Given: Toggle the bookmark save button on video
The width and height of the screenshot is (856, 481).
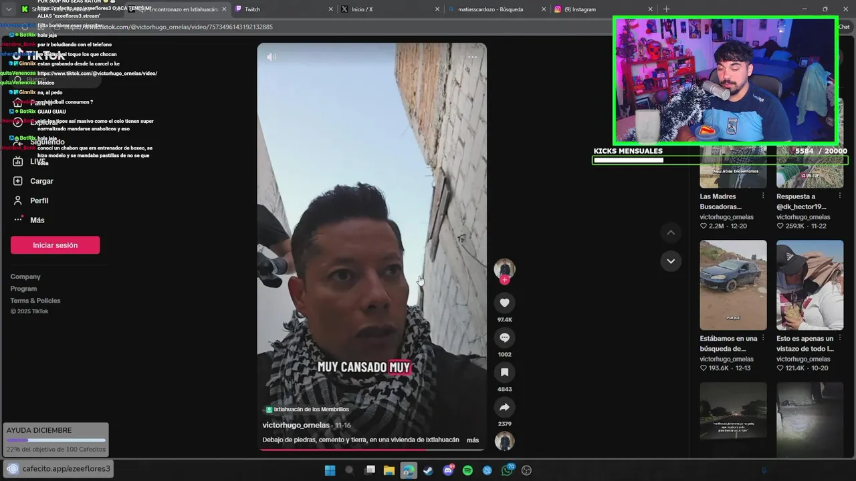Looking at the screenshot, I should (504, 372).
